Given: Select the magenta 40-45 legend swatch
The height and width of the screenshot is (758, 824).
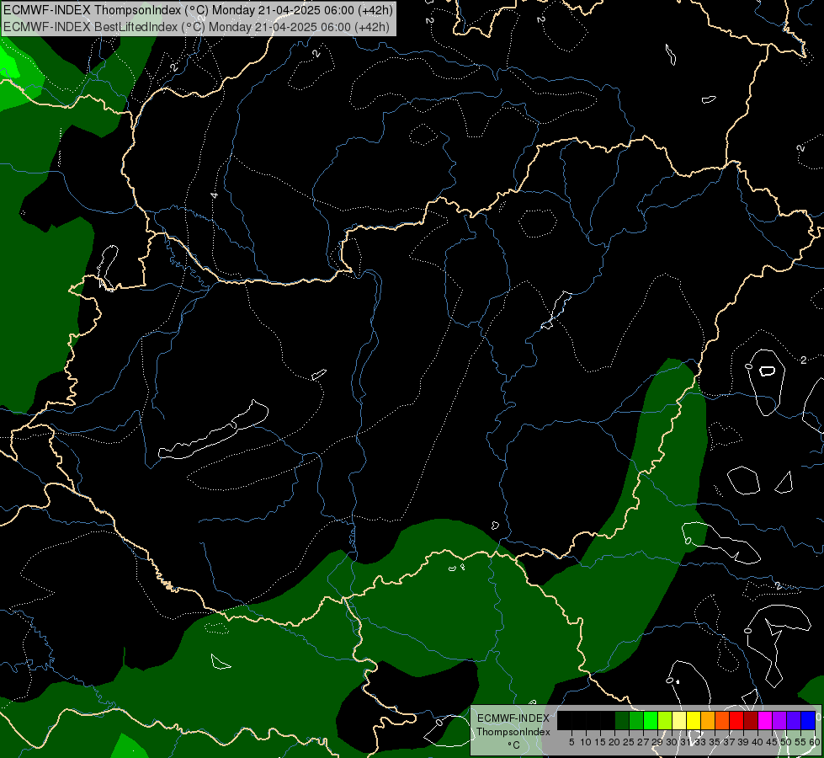Looking at the screenshot, I should [765, 720].
